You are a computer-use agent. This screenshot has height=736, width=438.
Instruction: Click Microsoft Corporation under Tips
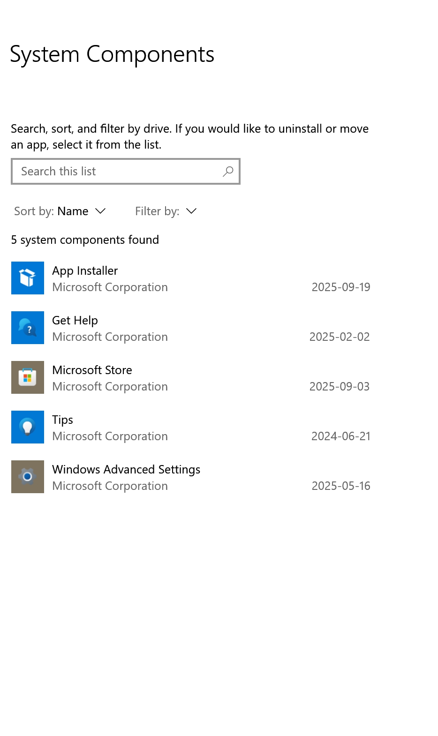tap(110, 436)
